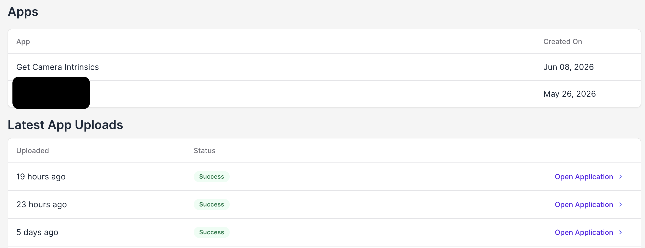Viewport: 645px width, 248px height.
Task: Select the 19 hours ago upload time
Action: coord(41,177)
